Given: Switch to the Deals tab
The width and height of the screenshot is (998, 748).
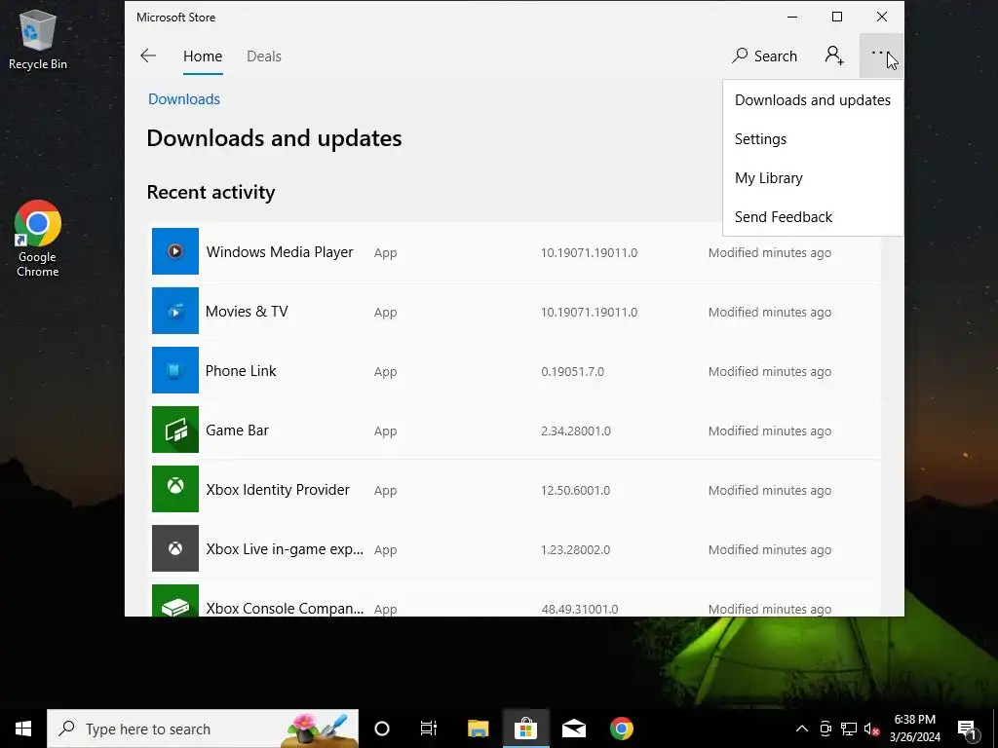Looking at the screenshot, I should coord(264,56).
